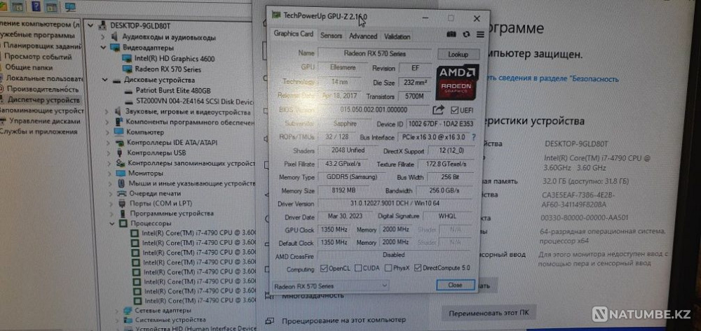701x331 pixels.
Task: Expand the Мониторы category
Action: click(109, 173)
